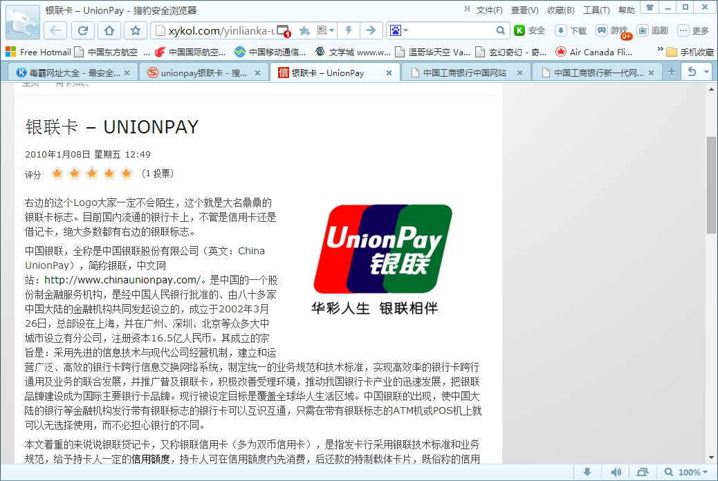Reload the current page
The image size is (718, 481).
(x=82, y=30)
